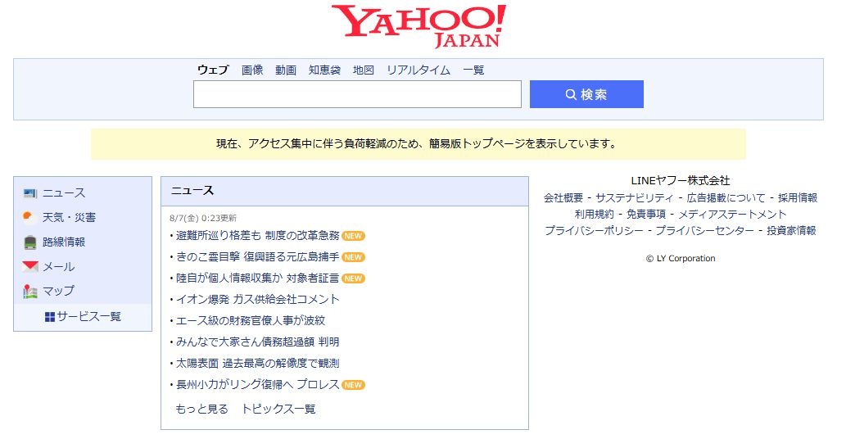Image resolution: width=846 pixels, height=439 pixels.
Task: Open headline エース級の財務官僚人事が波紋
Action: (251, 321)
